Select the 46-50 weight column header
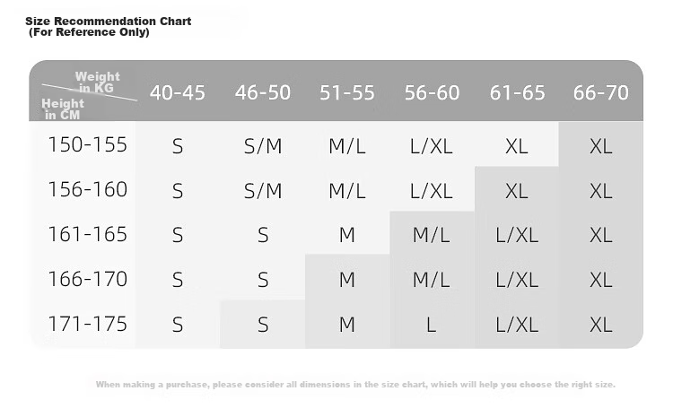This screenshot has width=673, height=417. click(263, 92)
